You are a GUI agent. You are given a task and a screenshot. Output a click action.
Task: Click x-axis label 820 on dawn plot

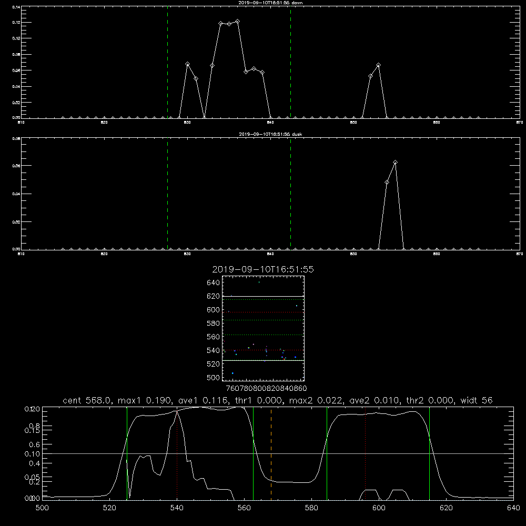point(104,123)
